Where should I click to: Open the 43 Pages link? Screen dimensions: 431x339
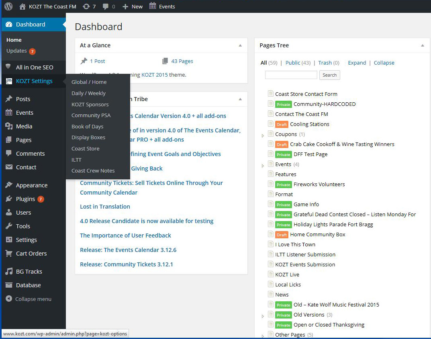click(x=182, y=61)
